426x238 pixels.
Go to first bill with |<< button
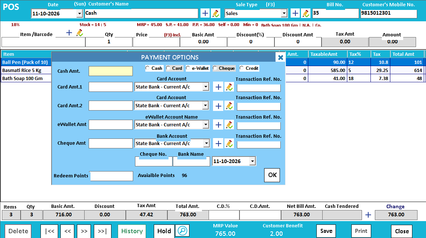[49, 231]
